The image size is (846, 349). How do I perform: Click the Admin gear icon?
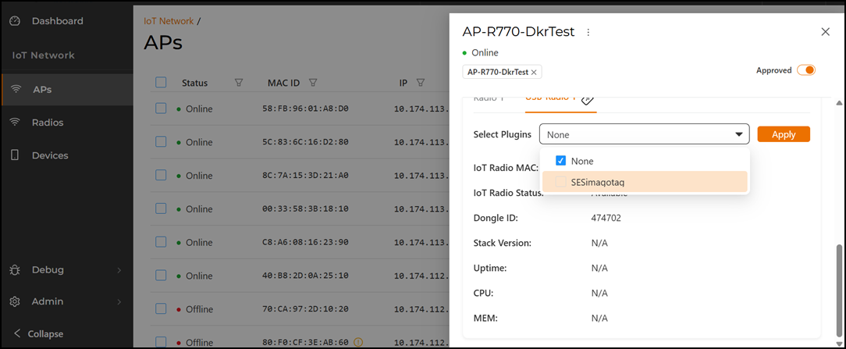coord(15,301)
